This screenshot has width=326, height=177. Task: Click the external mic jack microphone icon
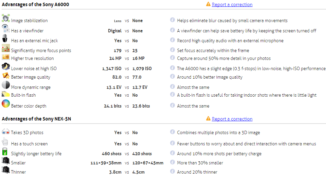click(5, 38)
